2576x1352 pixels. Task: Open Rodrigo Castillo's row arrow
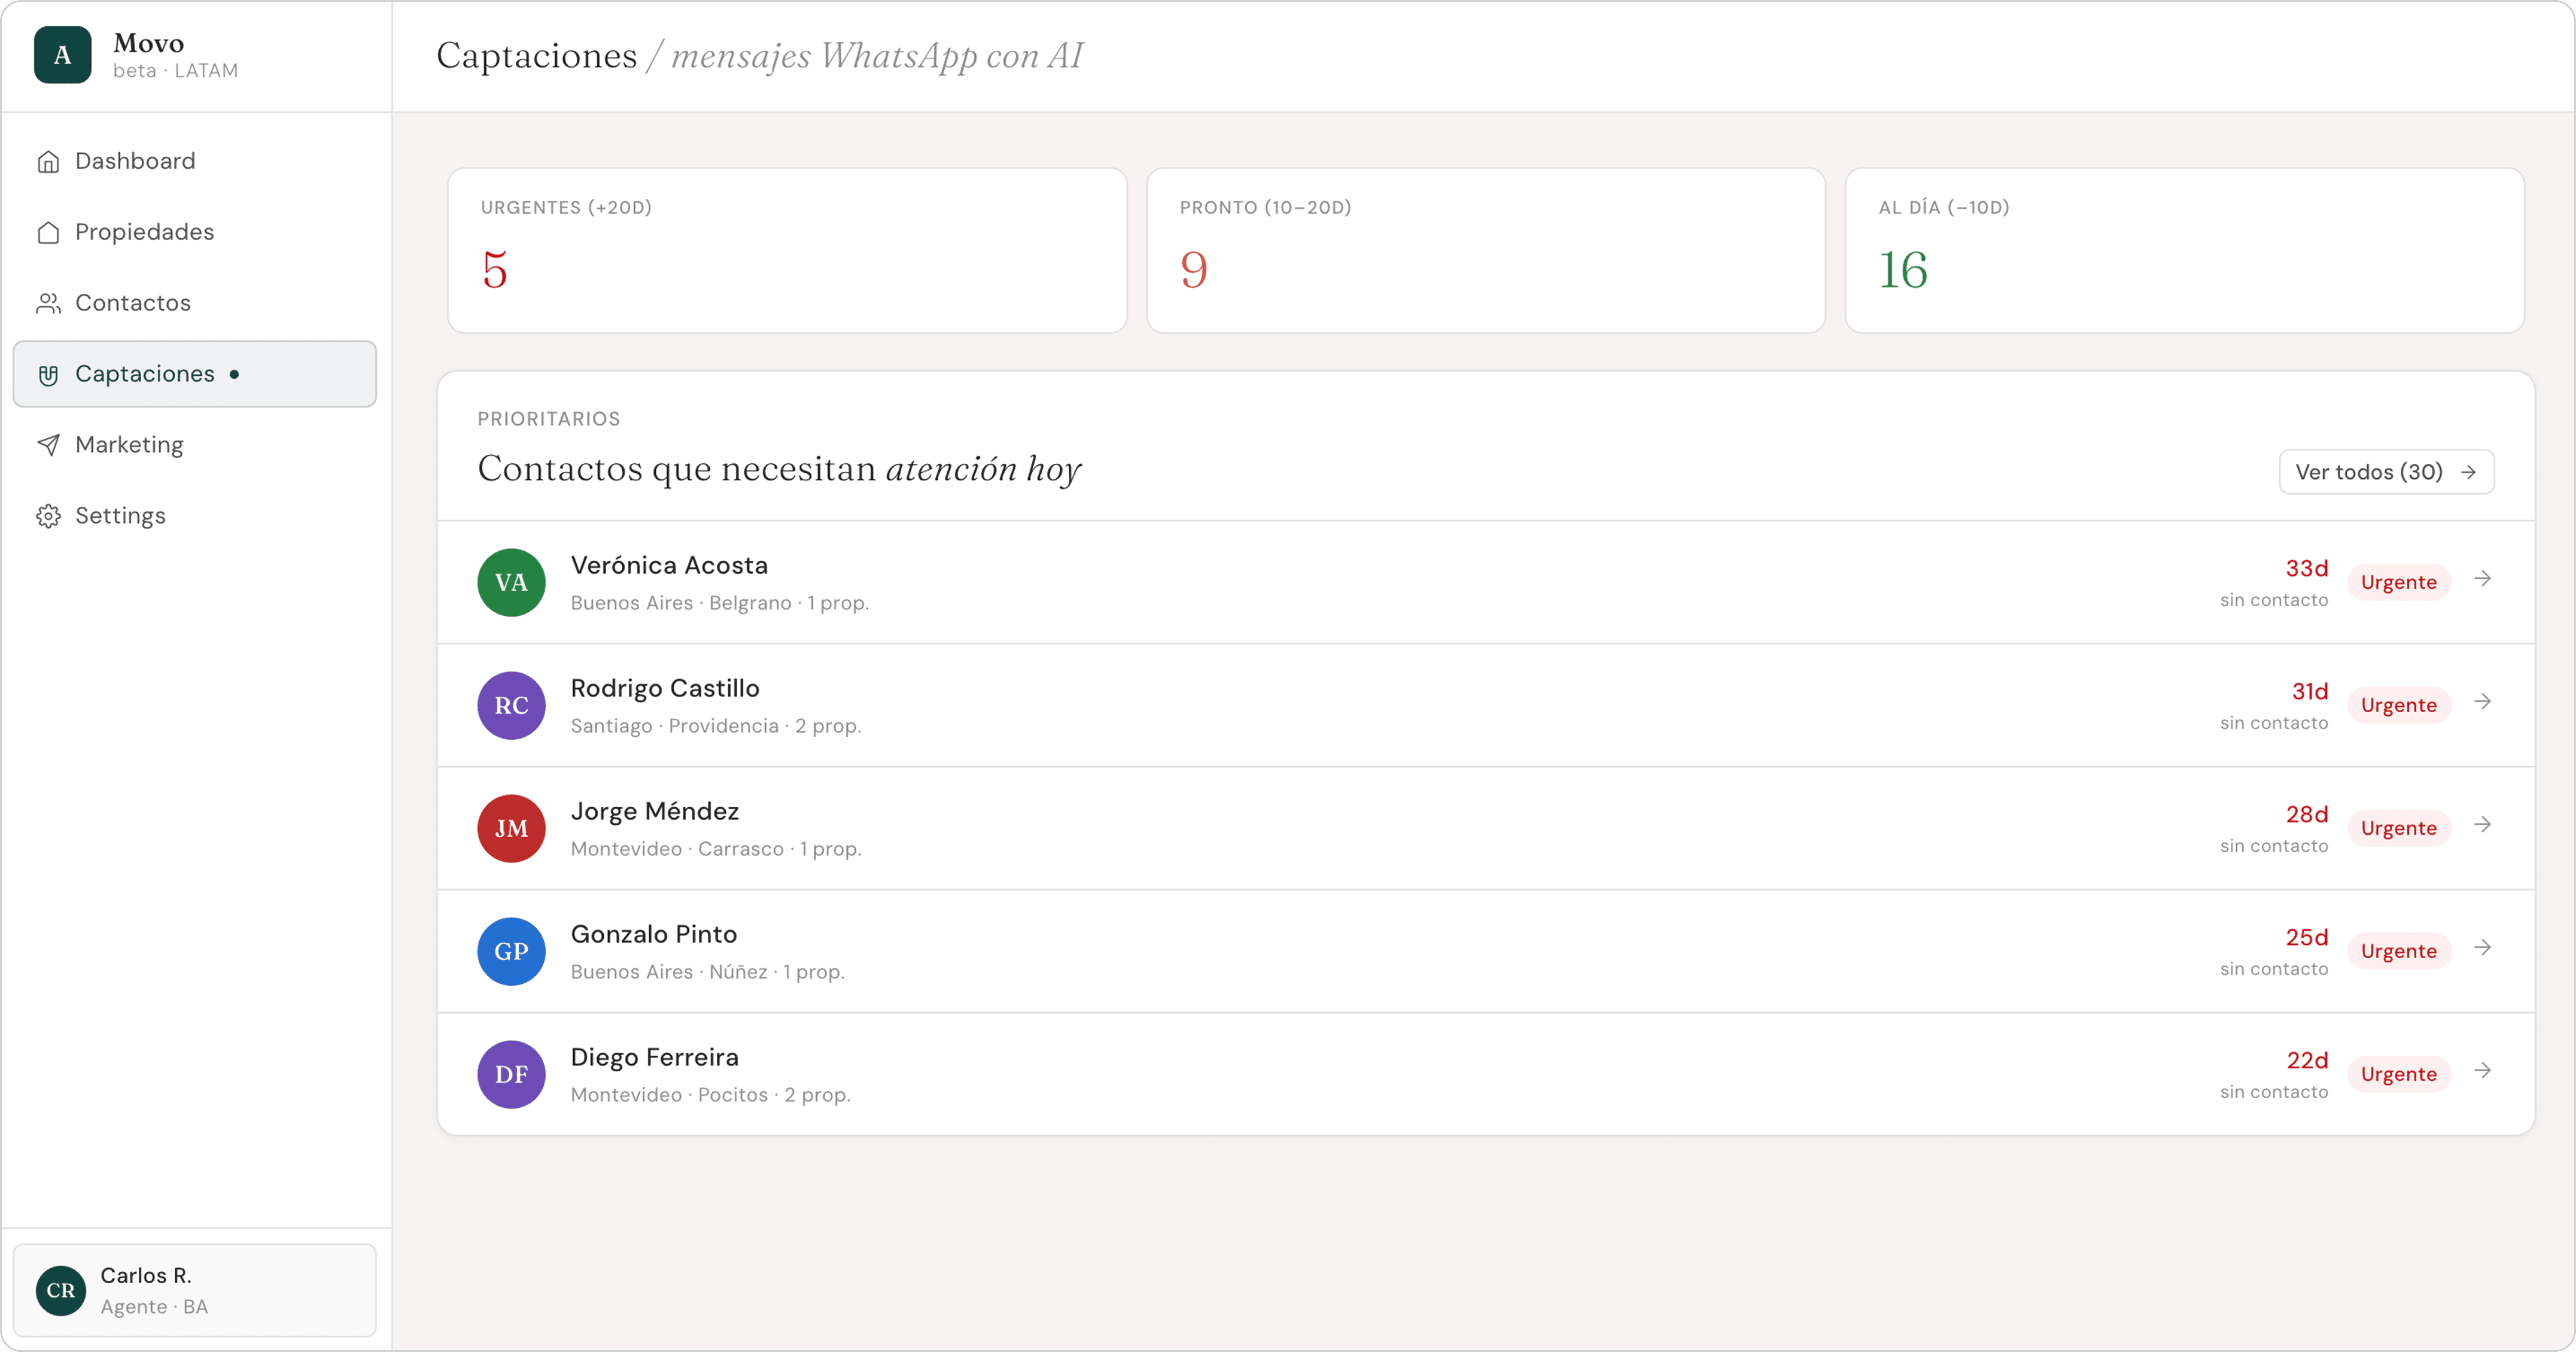2482,702
